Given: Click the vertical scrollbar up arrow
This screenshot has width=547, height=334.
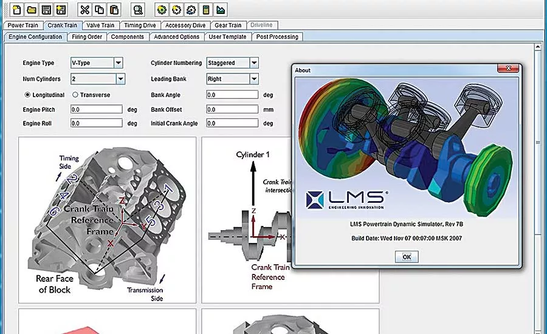Looking at the screenshot, I should pos(538,48).
